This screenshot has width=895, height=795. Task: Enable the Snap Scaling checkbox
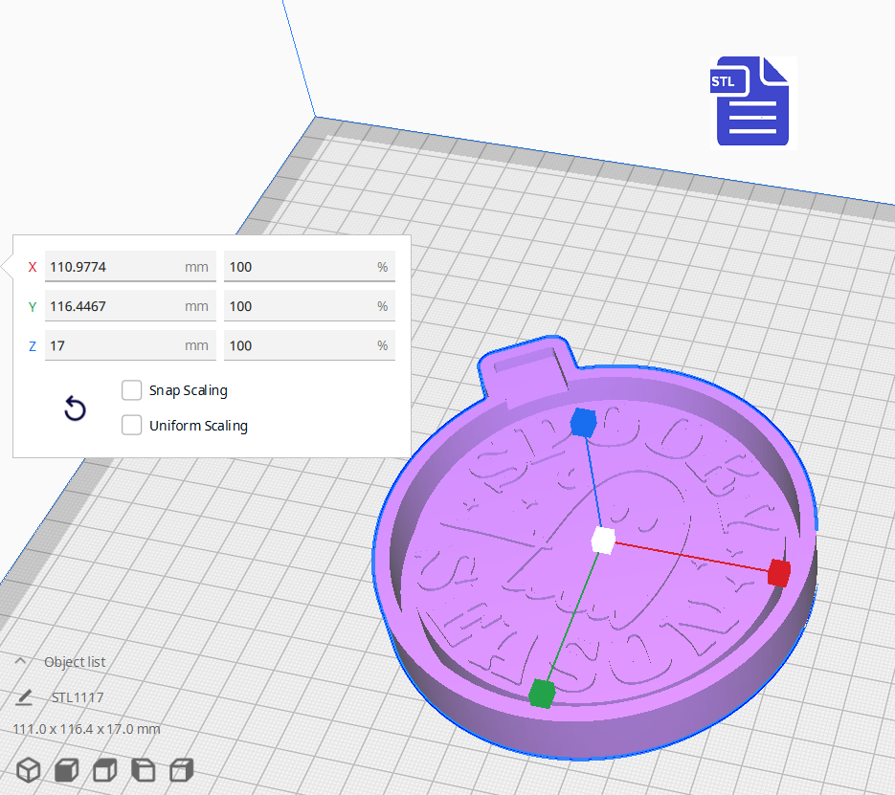(x=132, y=390)
